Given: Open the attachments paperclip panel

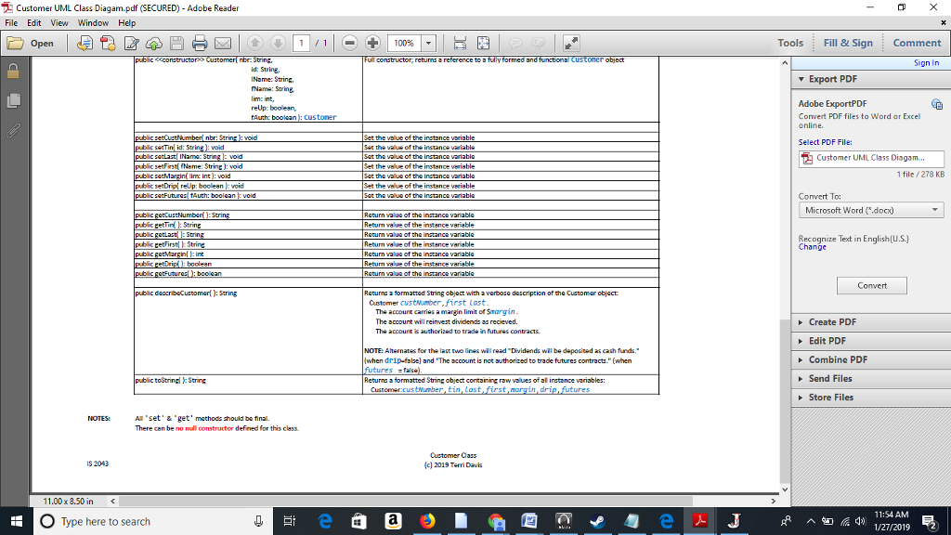Looking at the screenshot, I should coord(13,130).
